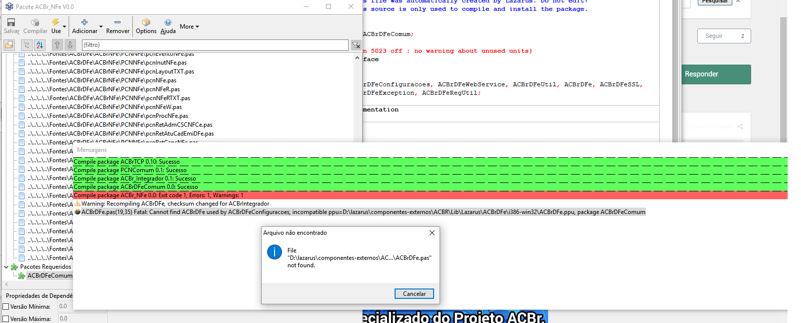The width and height of the screenshot is (801, 323).
Task: Collapse the Pacotes Requeridos node
Action: click(x=6, y=267)
